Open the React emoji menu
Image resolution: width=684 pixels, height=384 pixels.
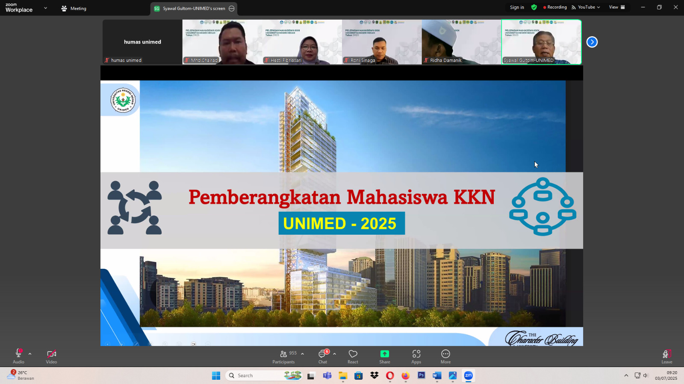coord(353,357)
